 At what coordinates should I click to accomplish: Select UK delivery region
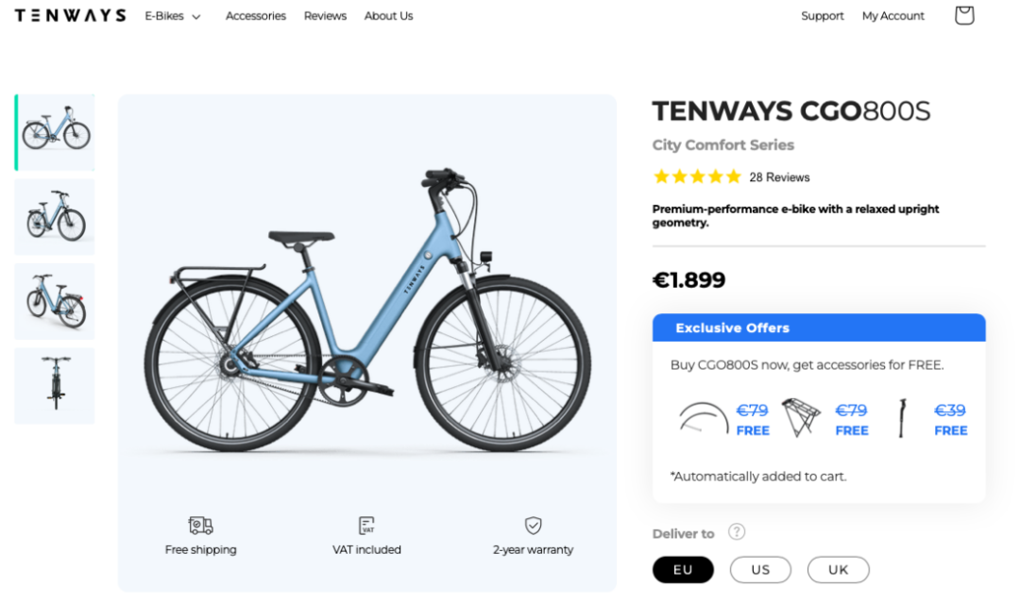click(x=838, y=570)
